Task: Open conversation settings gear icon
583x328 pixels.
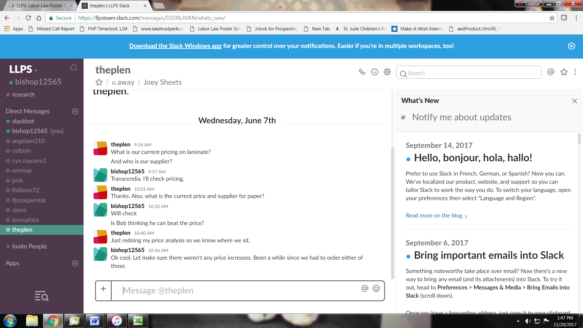Action: pyautogui.click(x=387, y=72)
